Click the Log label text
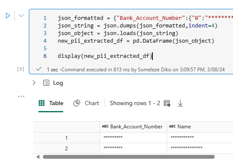Viewport: 233px width, 160px height. pos(58,83)
